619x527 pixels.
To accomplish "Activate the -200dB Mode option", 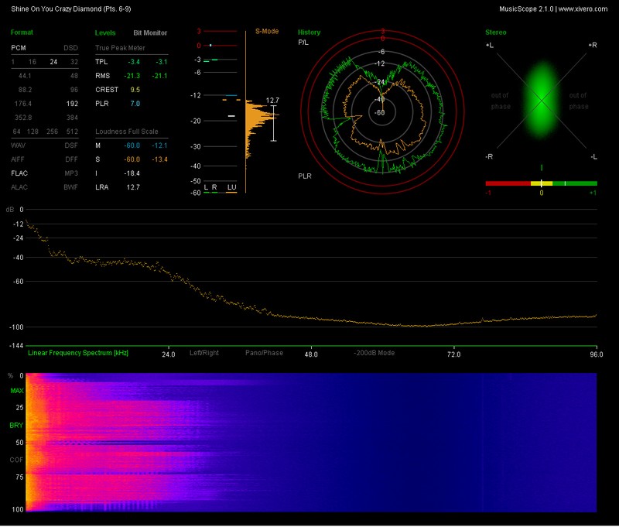I will [x=374, y=353].
